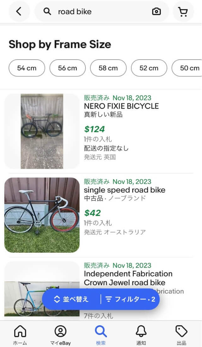Viewport: 202px width, 347px height.
Task: Open the selling tag tab
Action: click(181, 334)
